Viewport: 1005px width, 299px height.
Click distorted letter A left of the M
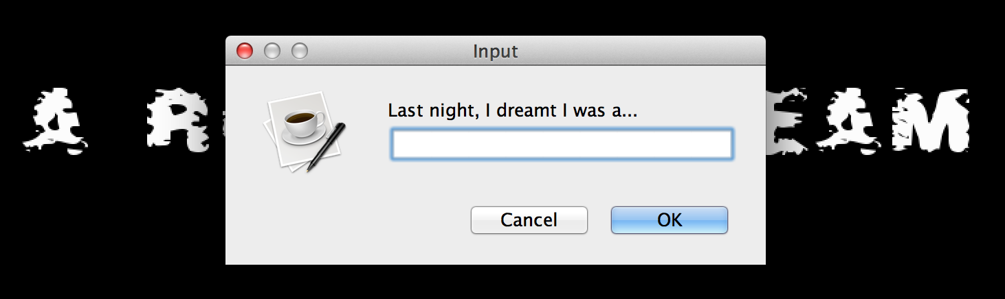[x=853, y=119]
